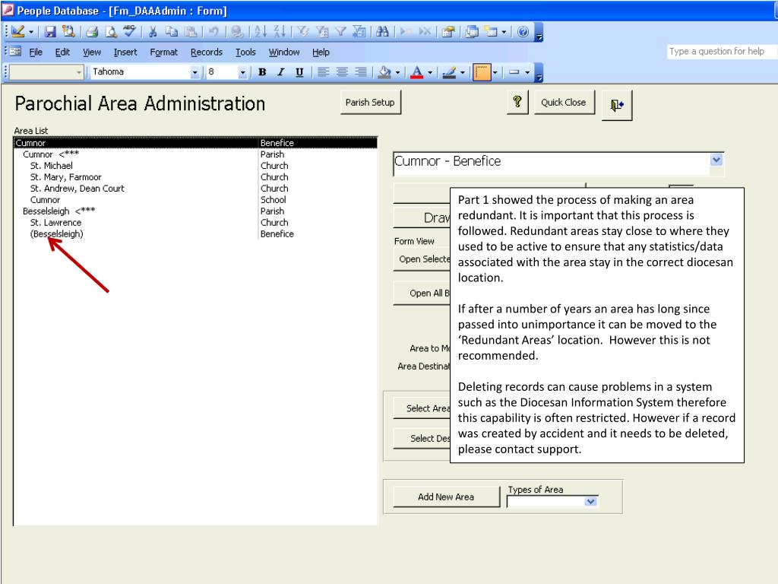778x584 pixels.
Task: Click the Sort Descending icon
Action: coord(280,32)
